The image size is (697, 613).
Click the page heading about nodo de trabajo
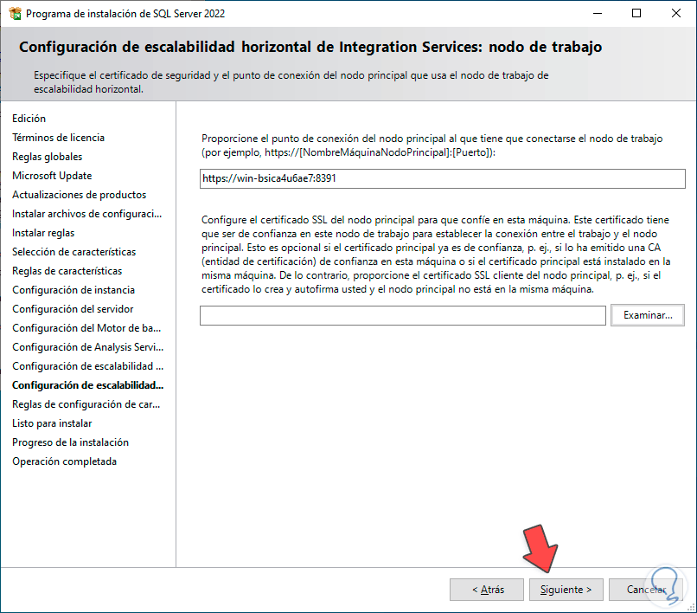click(x=310, y=47)
